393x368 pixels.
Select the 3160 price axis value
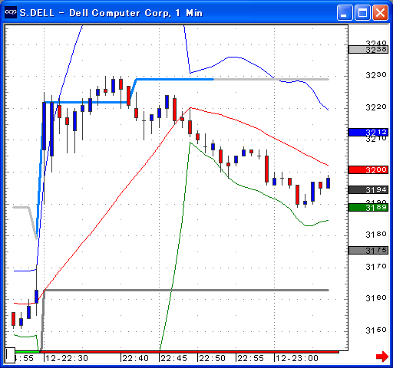[376, 298]
